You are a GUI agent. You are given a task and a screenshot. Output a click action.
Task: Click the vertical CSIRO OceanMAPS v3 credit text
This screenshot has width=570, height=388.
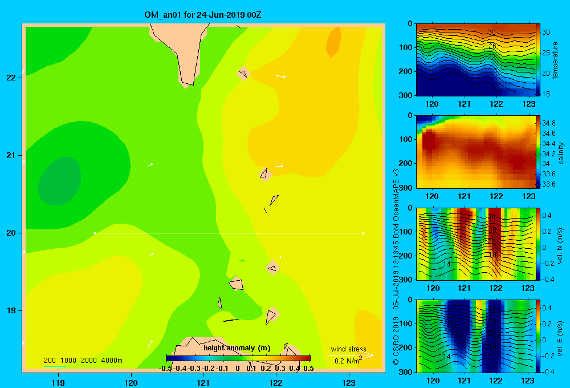coord(396,266)
